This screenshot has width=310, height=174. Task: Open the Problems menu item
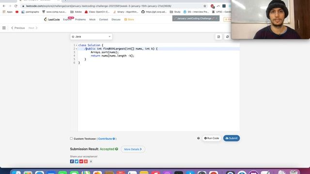click(x=80, y=19)
